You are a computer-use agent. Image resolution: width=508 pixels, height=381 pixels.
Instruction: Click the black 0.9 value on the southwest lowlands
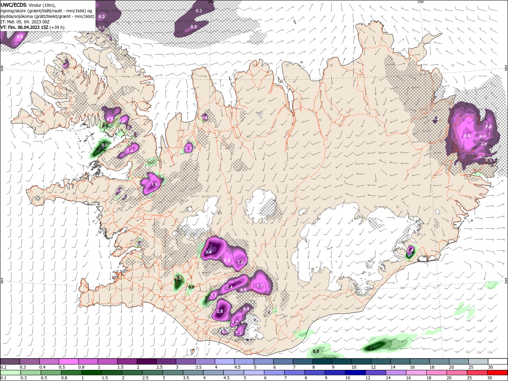[191, 287]
